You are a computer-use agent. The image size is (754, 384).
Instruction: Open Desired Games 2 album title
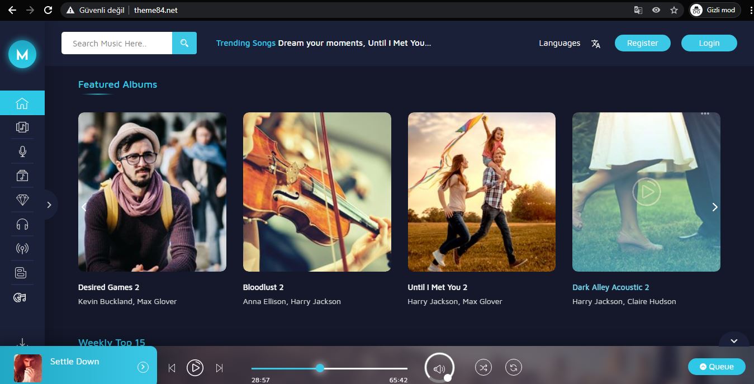(109, 287)
